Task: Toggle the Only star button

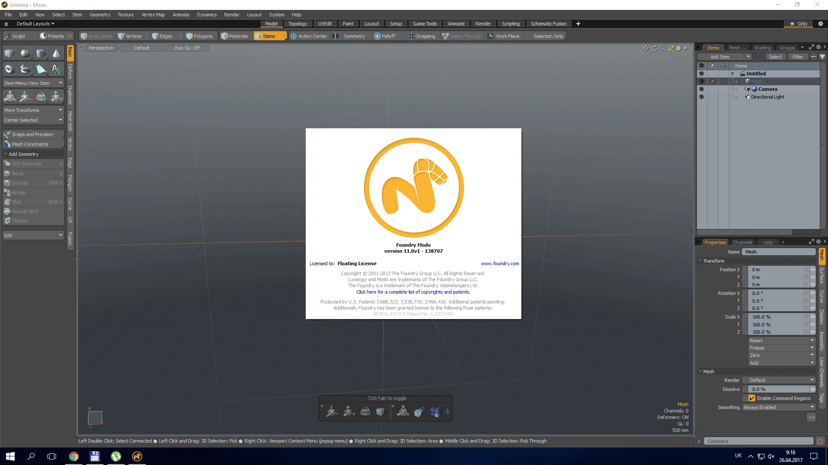Action: (x=799, y=24)
